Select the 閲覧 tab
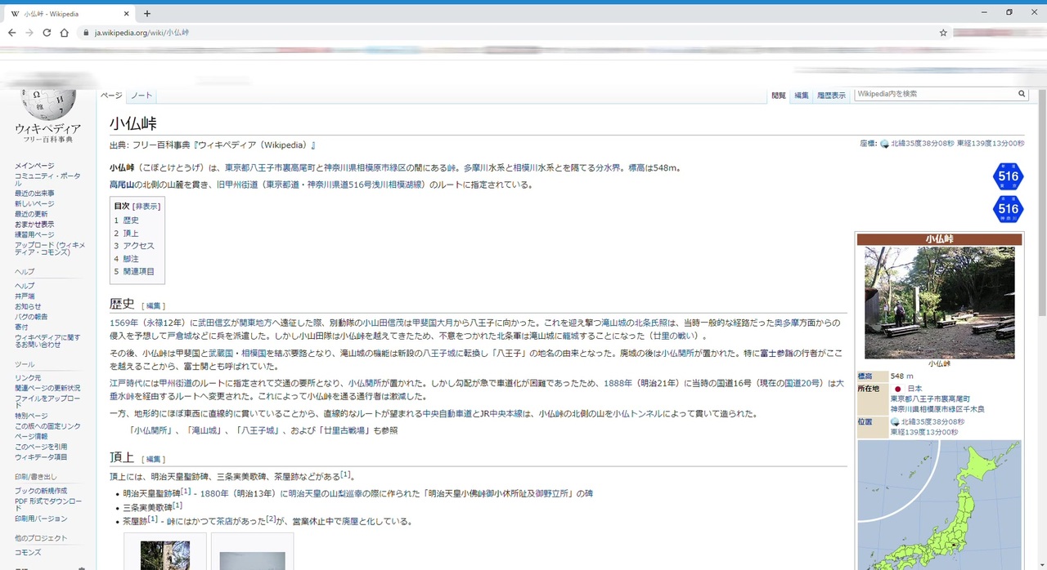This screenshot has height=570, width=1047. (779, 96)
